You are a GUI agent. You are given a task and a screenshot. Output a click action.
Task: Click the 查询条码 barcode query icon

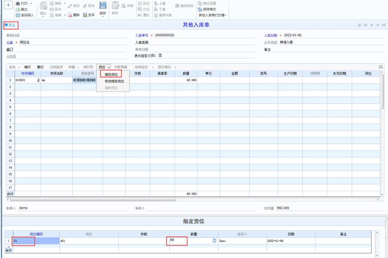pyautogui.click(x=177, y=6)
